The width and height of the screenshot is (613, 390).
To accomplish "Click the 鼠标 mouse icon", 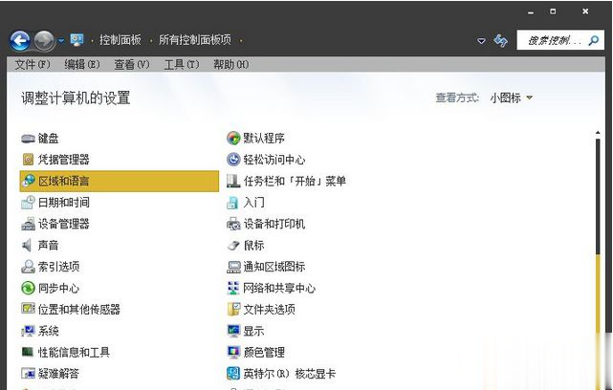I will pyautogui.click(x=233, y=245).
